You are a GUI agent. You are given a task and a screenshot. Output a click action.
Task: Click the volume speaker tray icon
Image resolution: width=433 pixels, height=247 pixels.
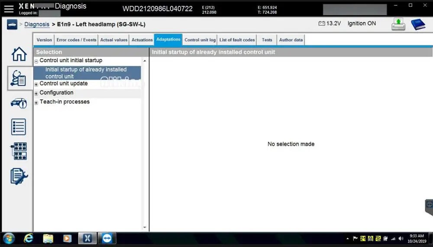(401, 239)
